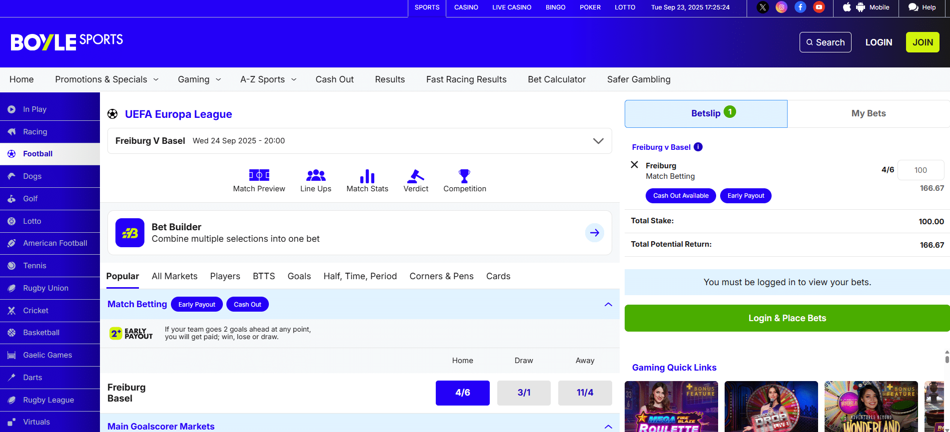Open Match Preview pitch icon
The image size is (950, 432).
click(259, 175)
